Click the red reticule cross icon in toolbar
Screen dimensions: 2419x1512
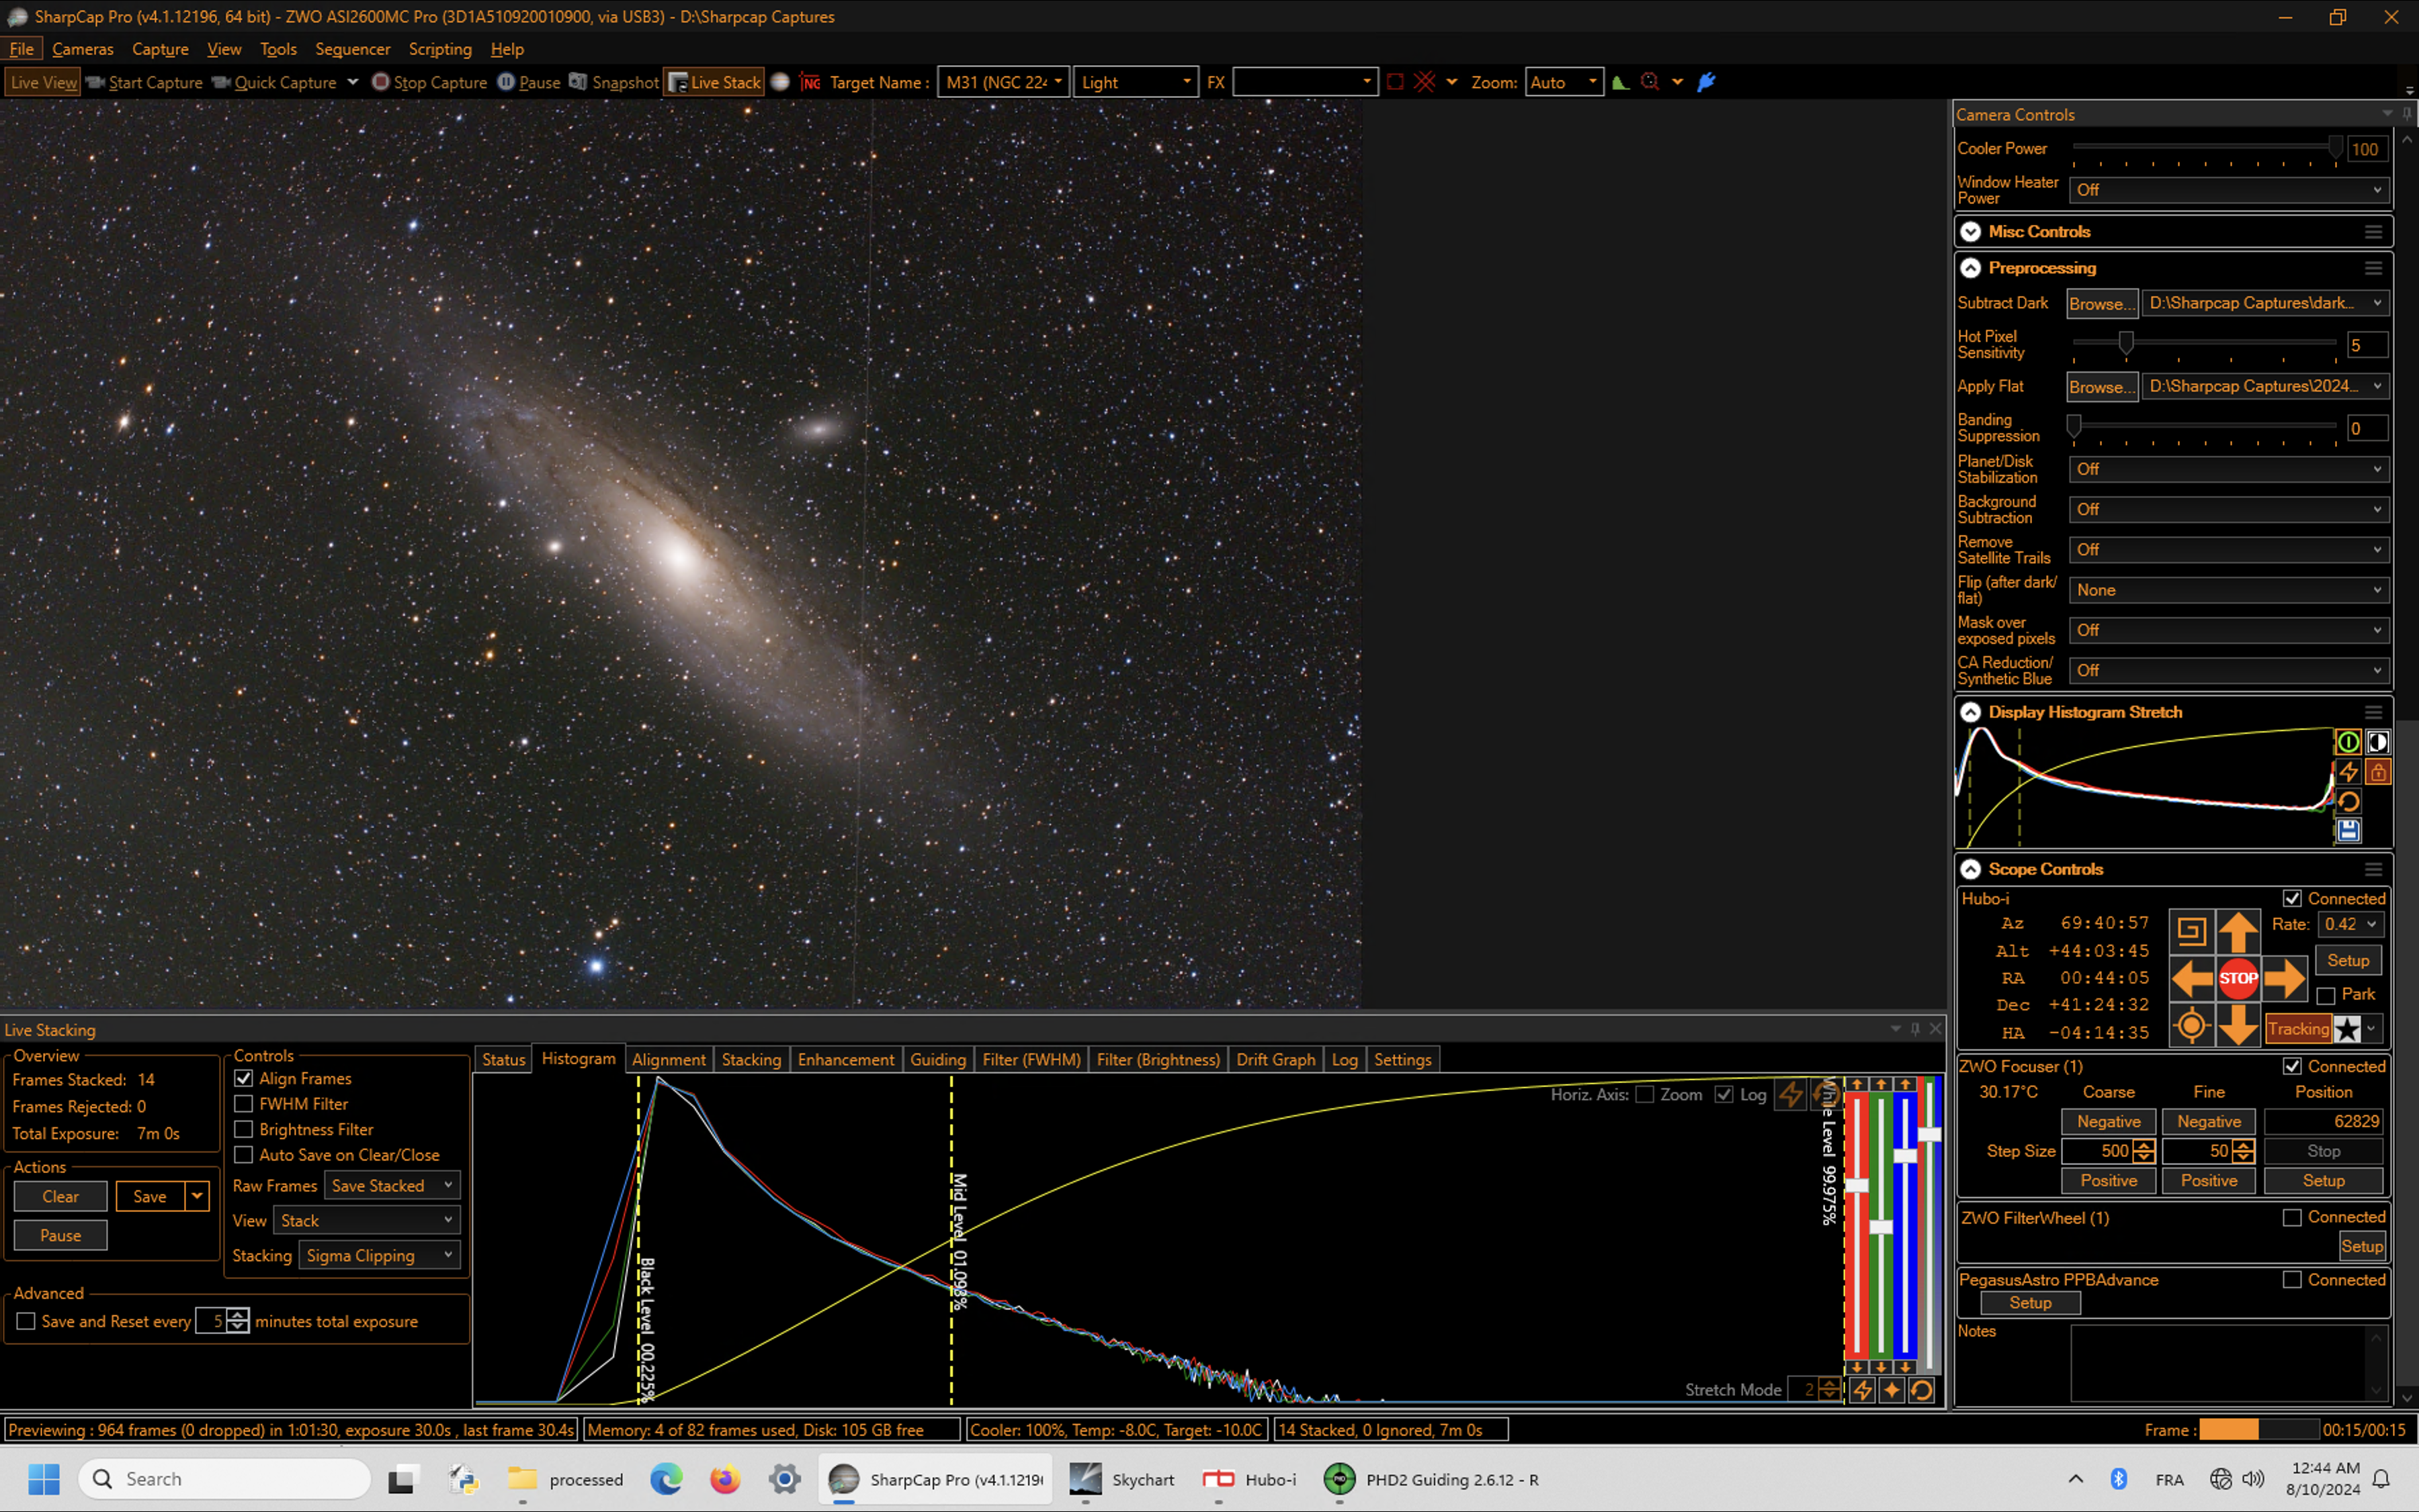(1423, 82)
